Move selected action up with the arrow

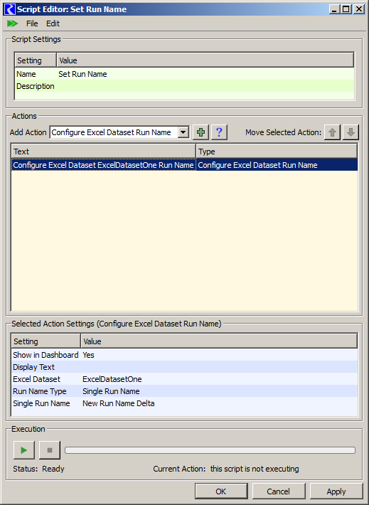coord(332,132)
